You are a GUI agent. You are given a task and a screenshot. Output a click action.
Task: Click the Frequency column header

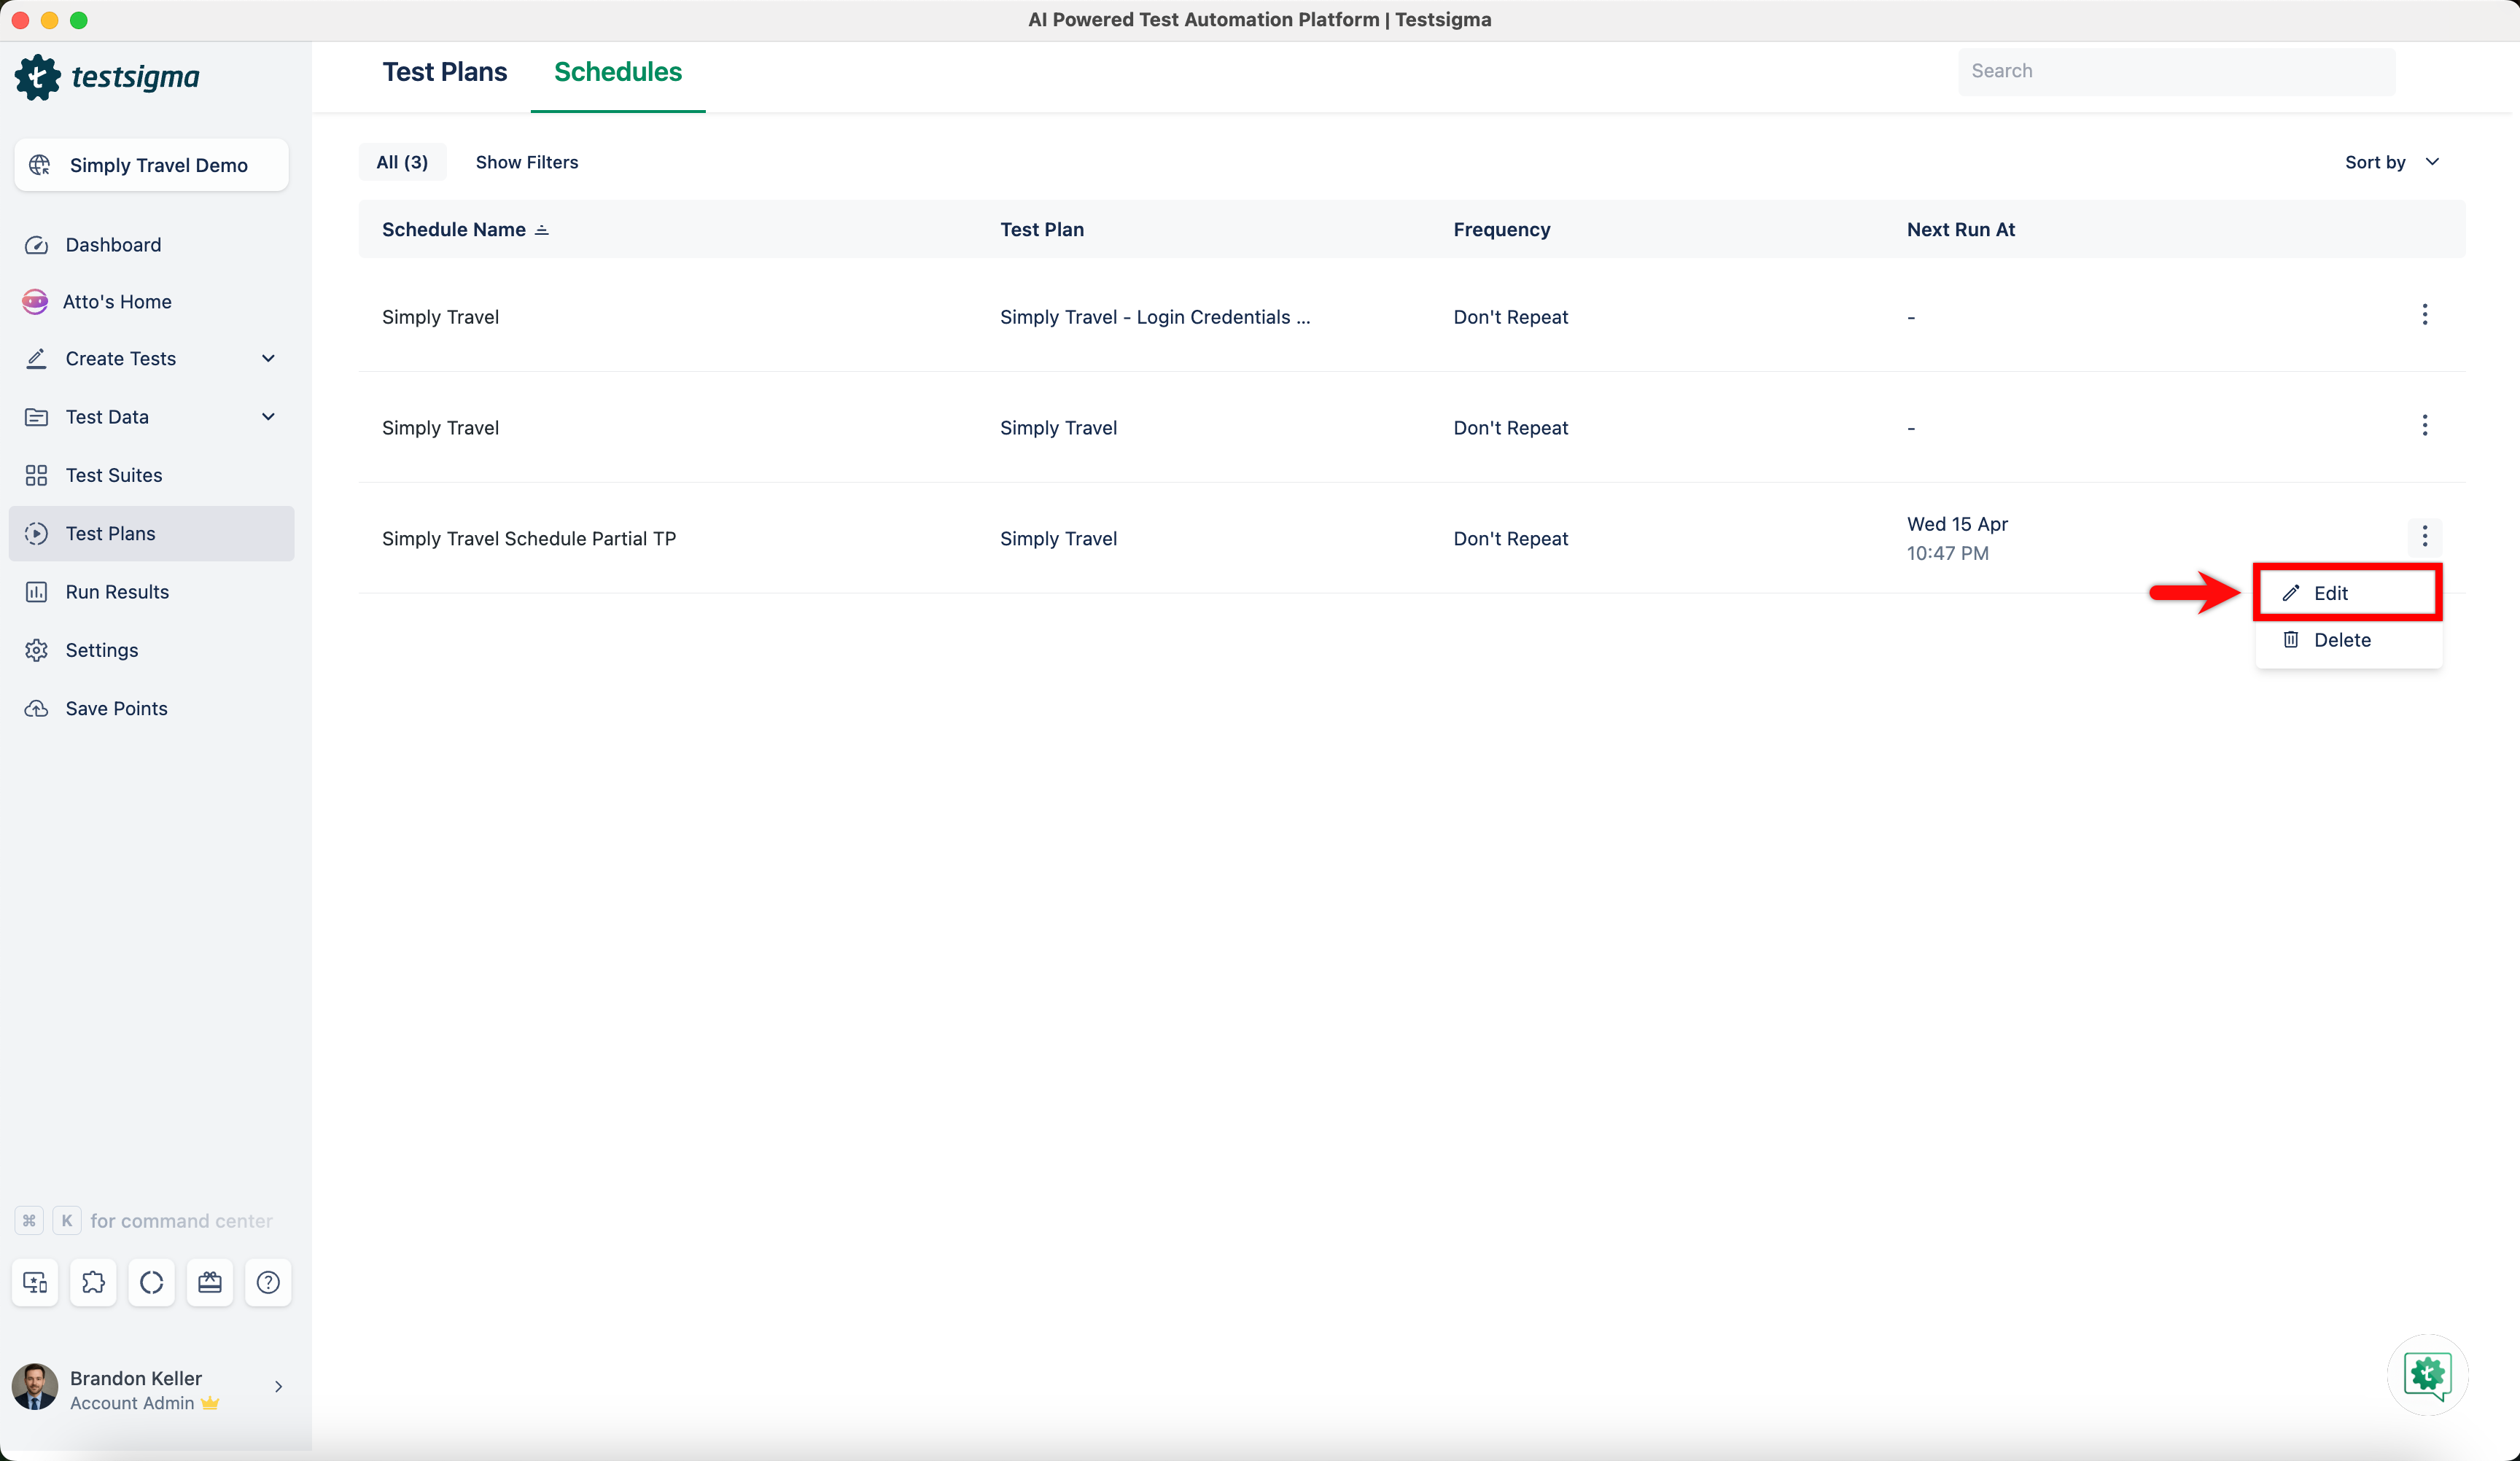(x=1502, y=230)
